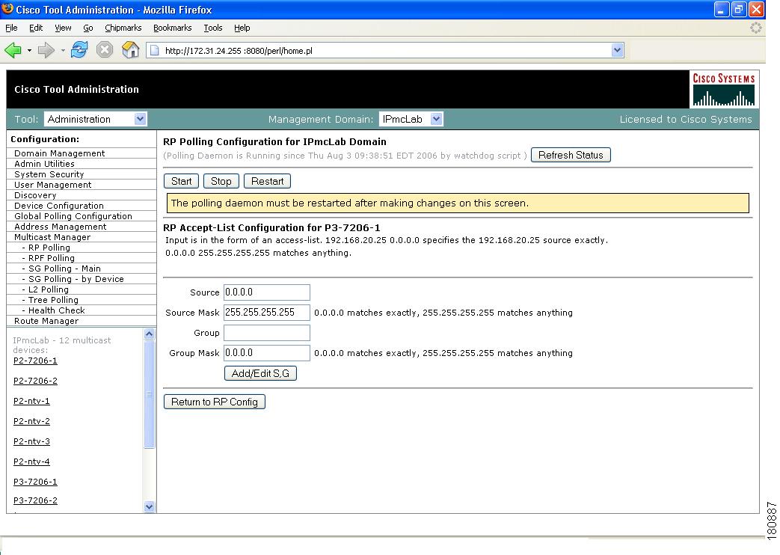Image resolution: width=780 pixels, height=555 pixels.
Task: Select device P3-7206-2
Action: tap(35, 500)
